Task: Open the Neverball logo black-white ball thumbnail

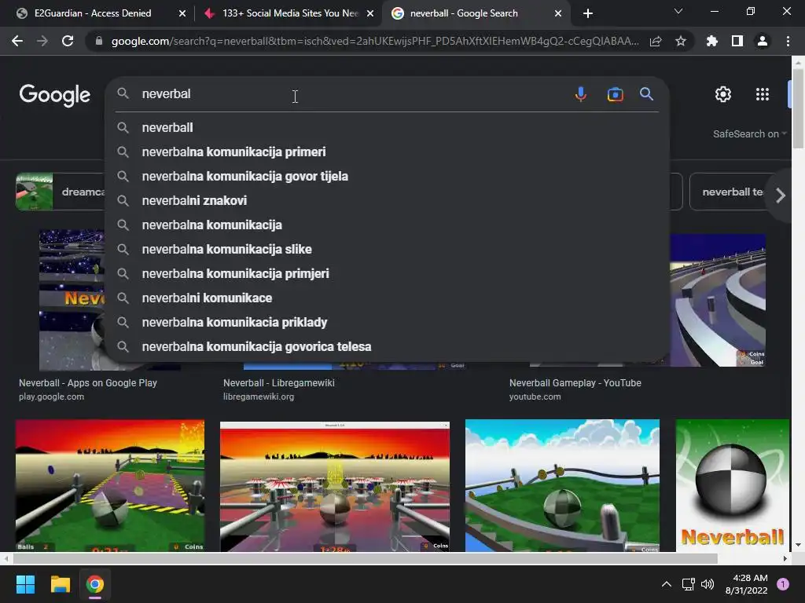Action: point(732,485)
